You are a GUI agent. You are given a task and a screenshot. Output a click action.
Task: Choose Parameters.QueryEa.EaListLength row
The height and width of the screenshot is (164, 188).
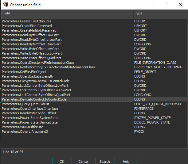[x=27, y=76]
